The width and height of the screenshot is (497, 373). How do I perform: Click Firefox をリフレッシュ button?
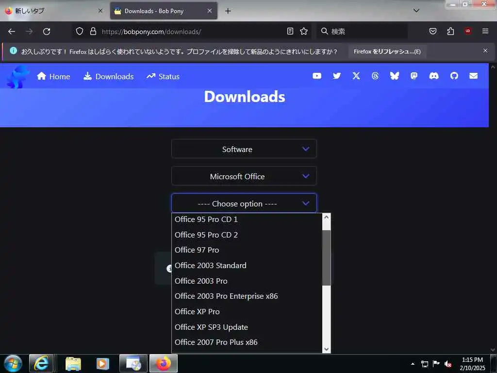pyautogui.click(x=387, y=51)
